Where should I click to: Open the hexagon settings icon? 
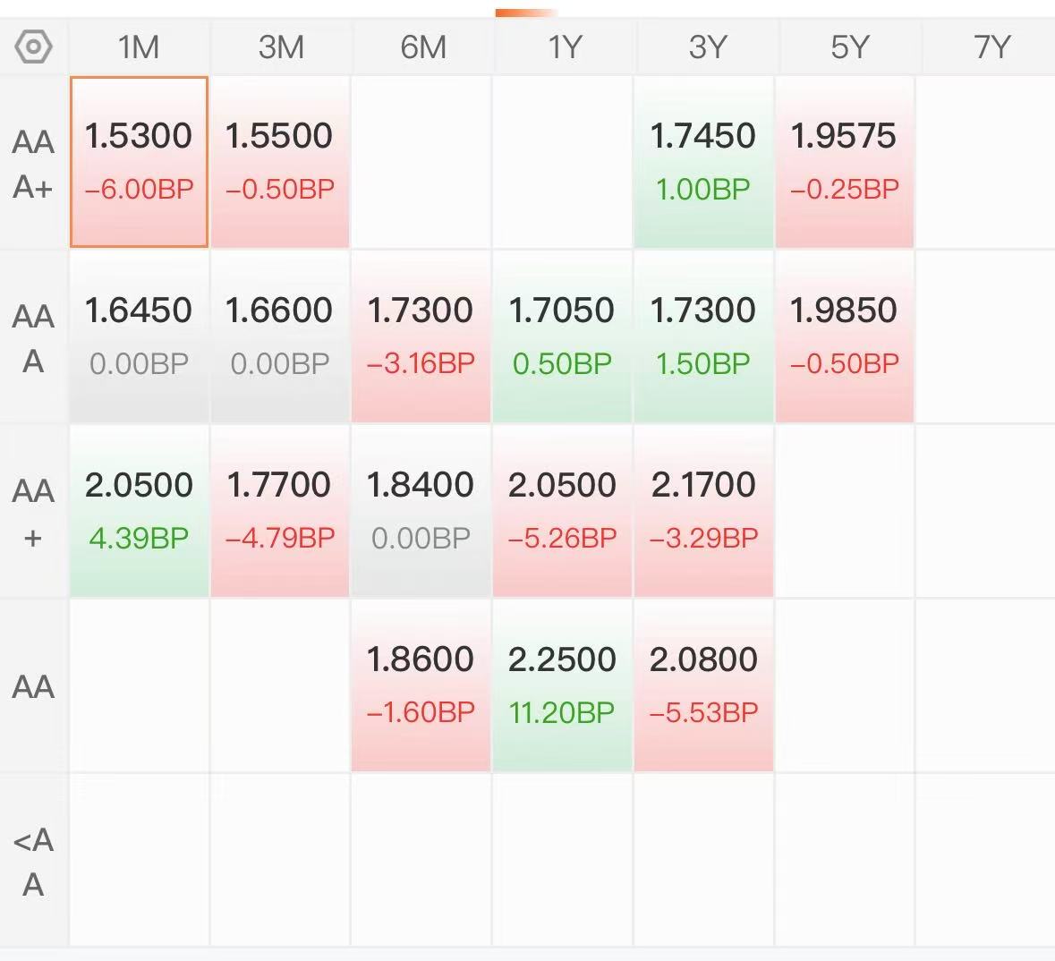pos(33,47)
